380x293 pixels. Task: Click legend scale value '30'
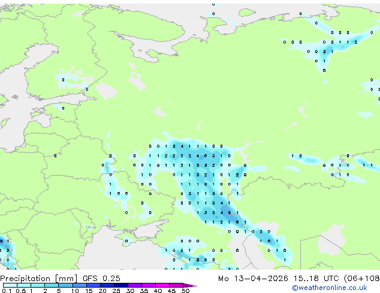130,291
